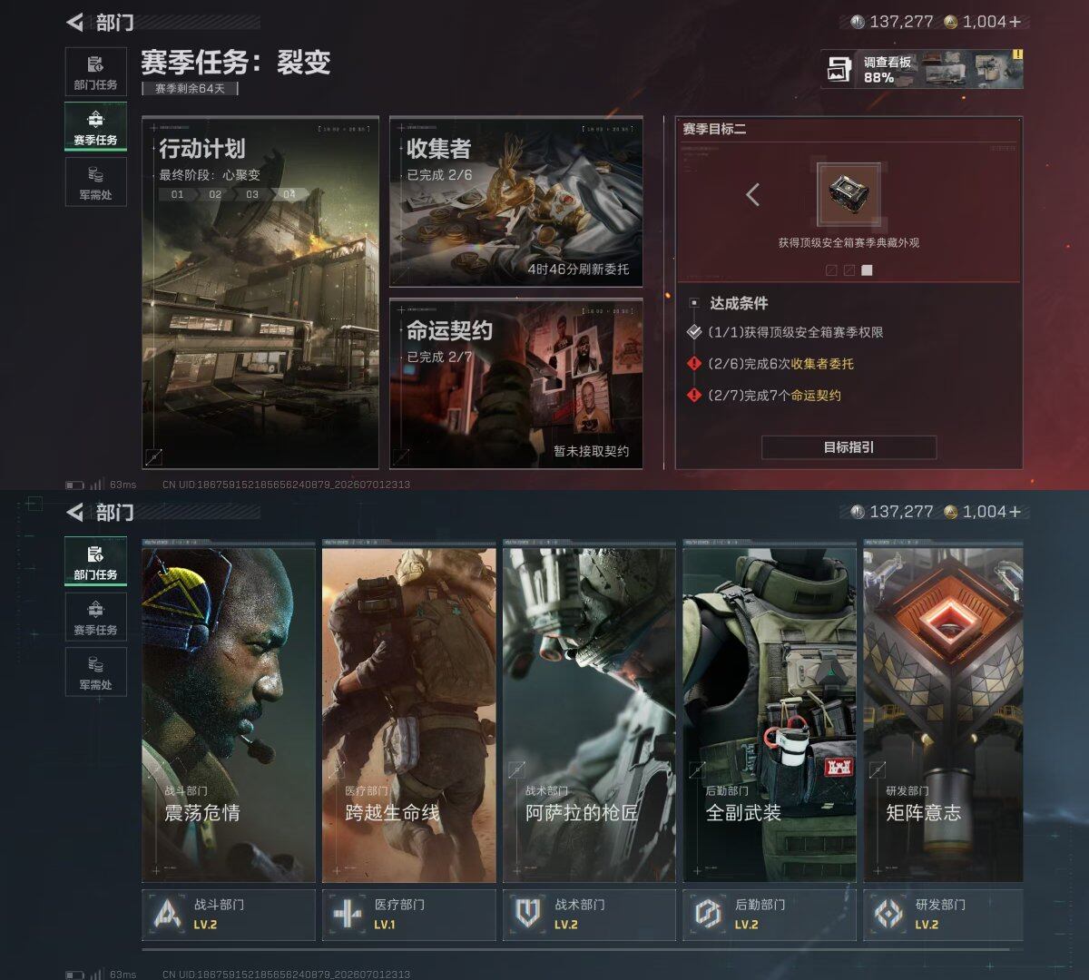Click silver coin icon on department cards screen

[x=858, y=512]
